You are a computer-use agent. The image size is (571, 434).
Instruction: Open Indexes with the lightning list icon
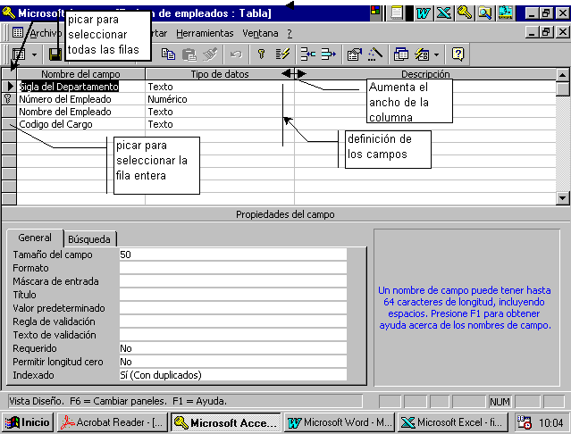282,54
